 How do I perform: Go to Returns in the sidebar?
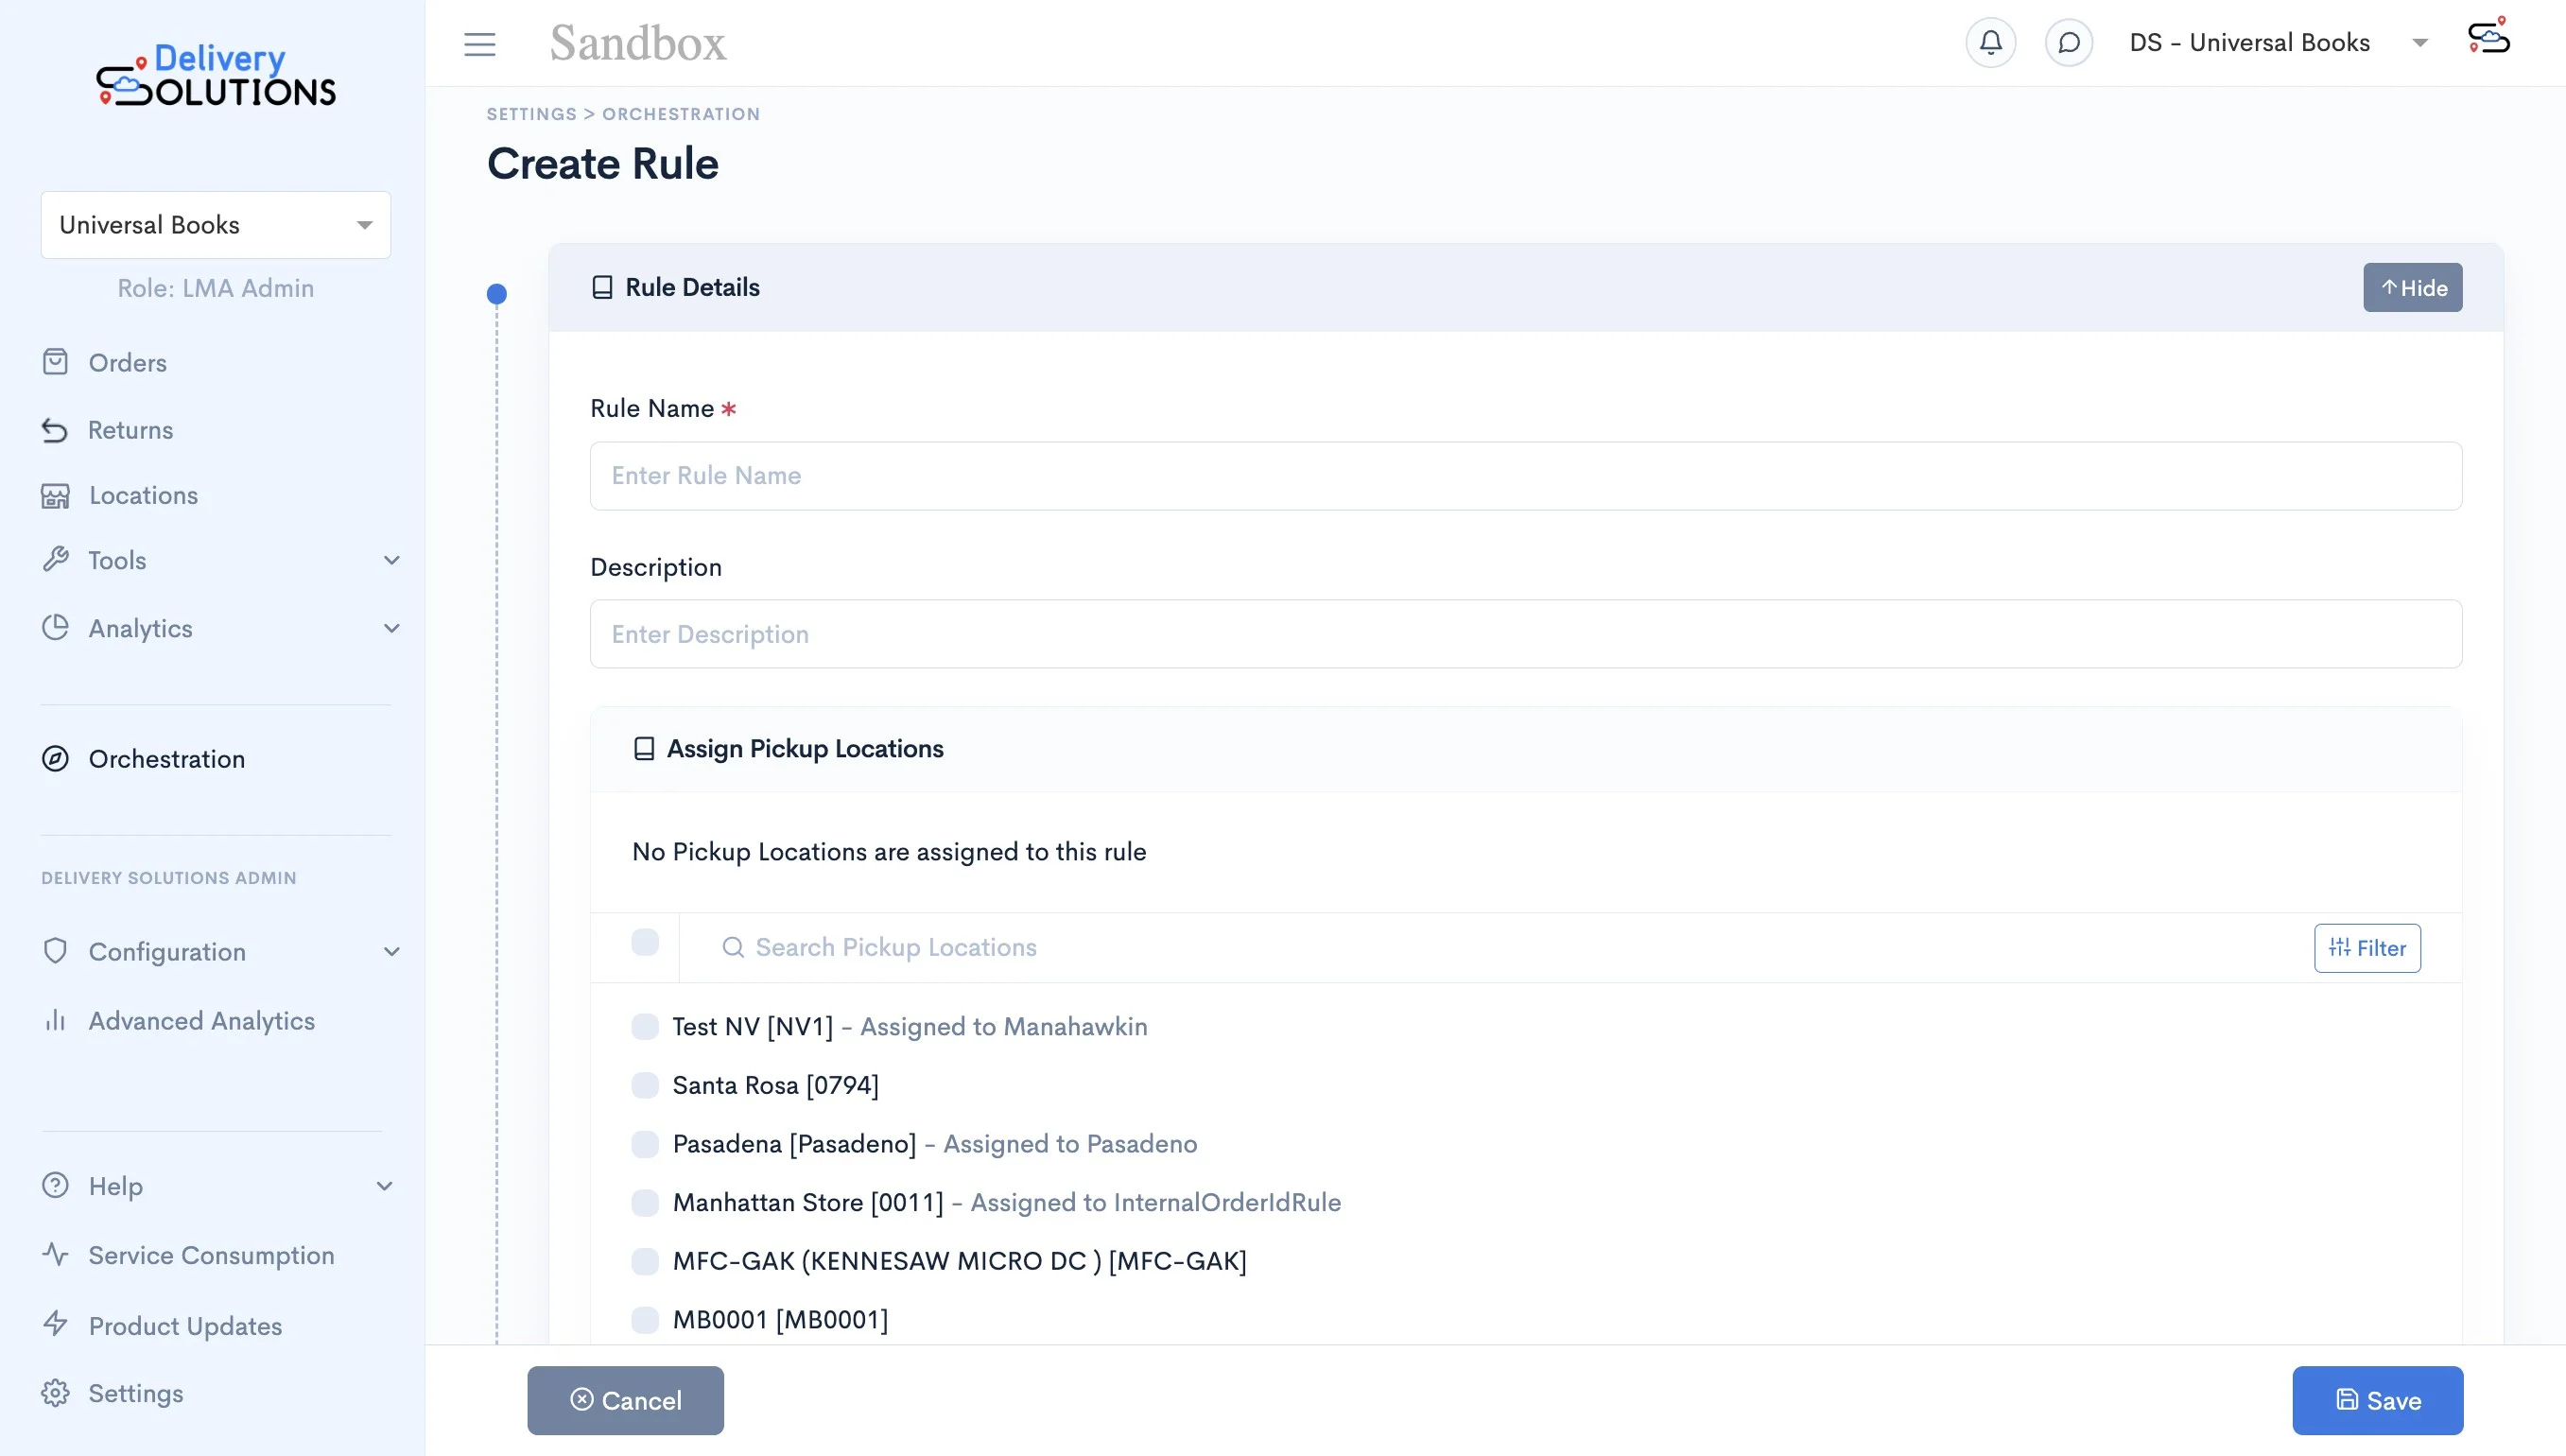130,430
